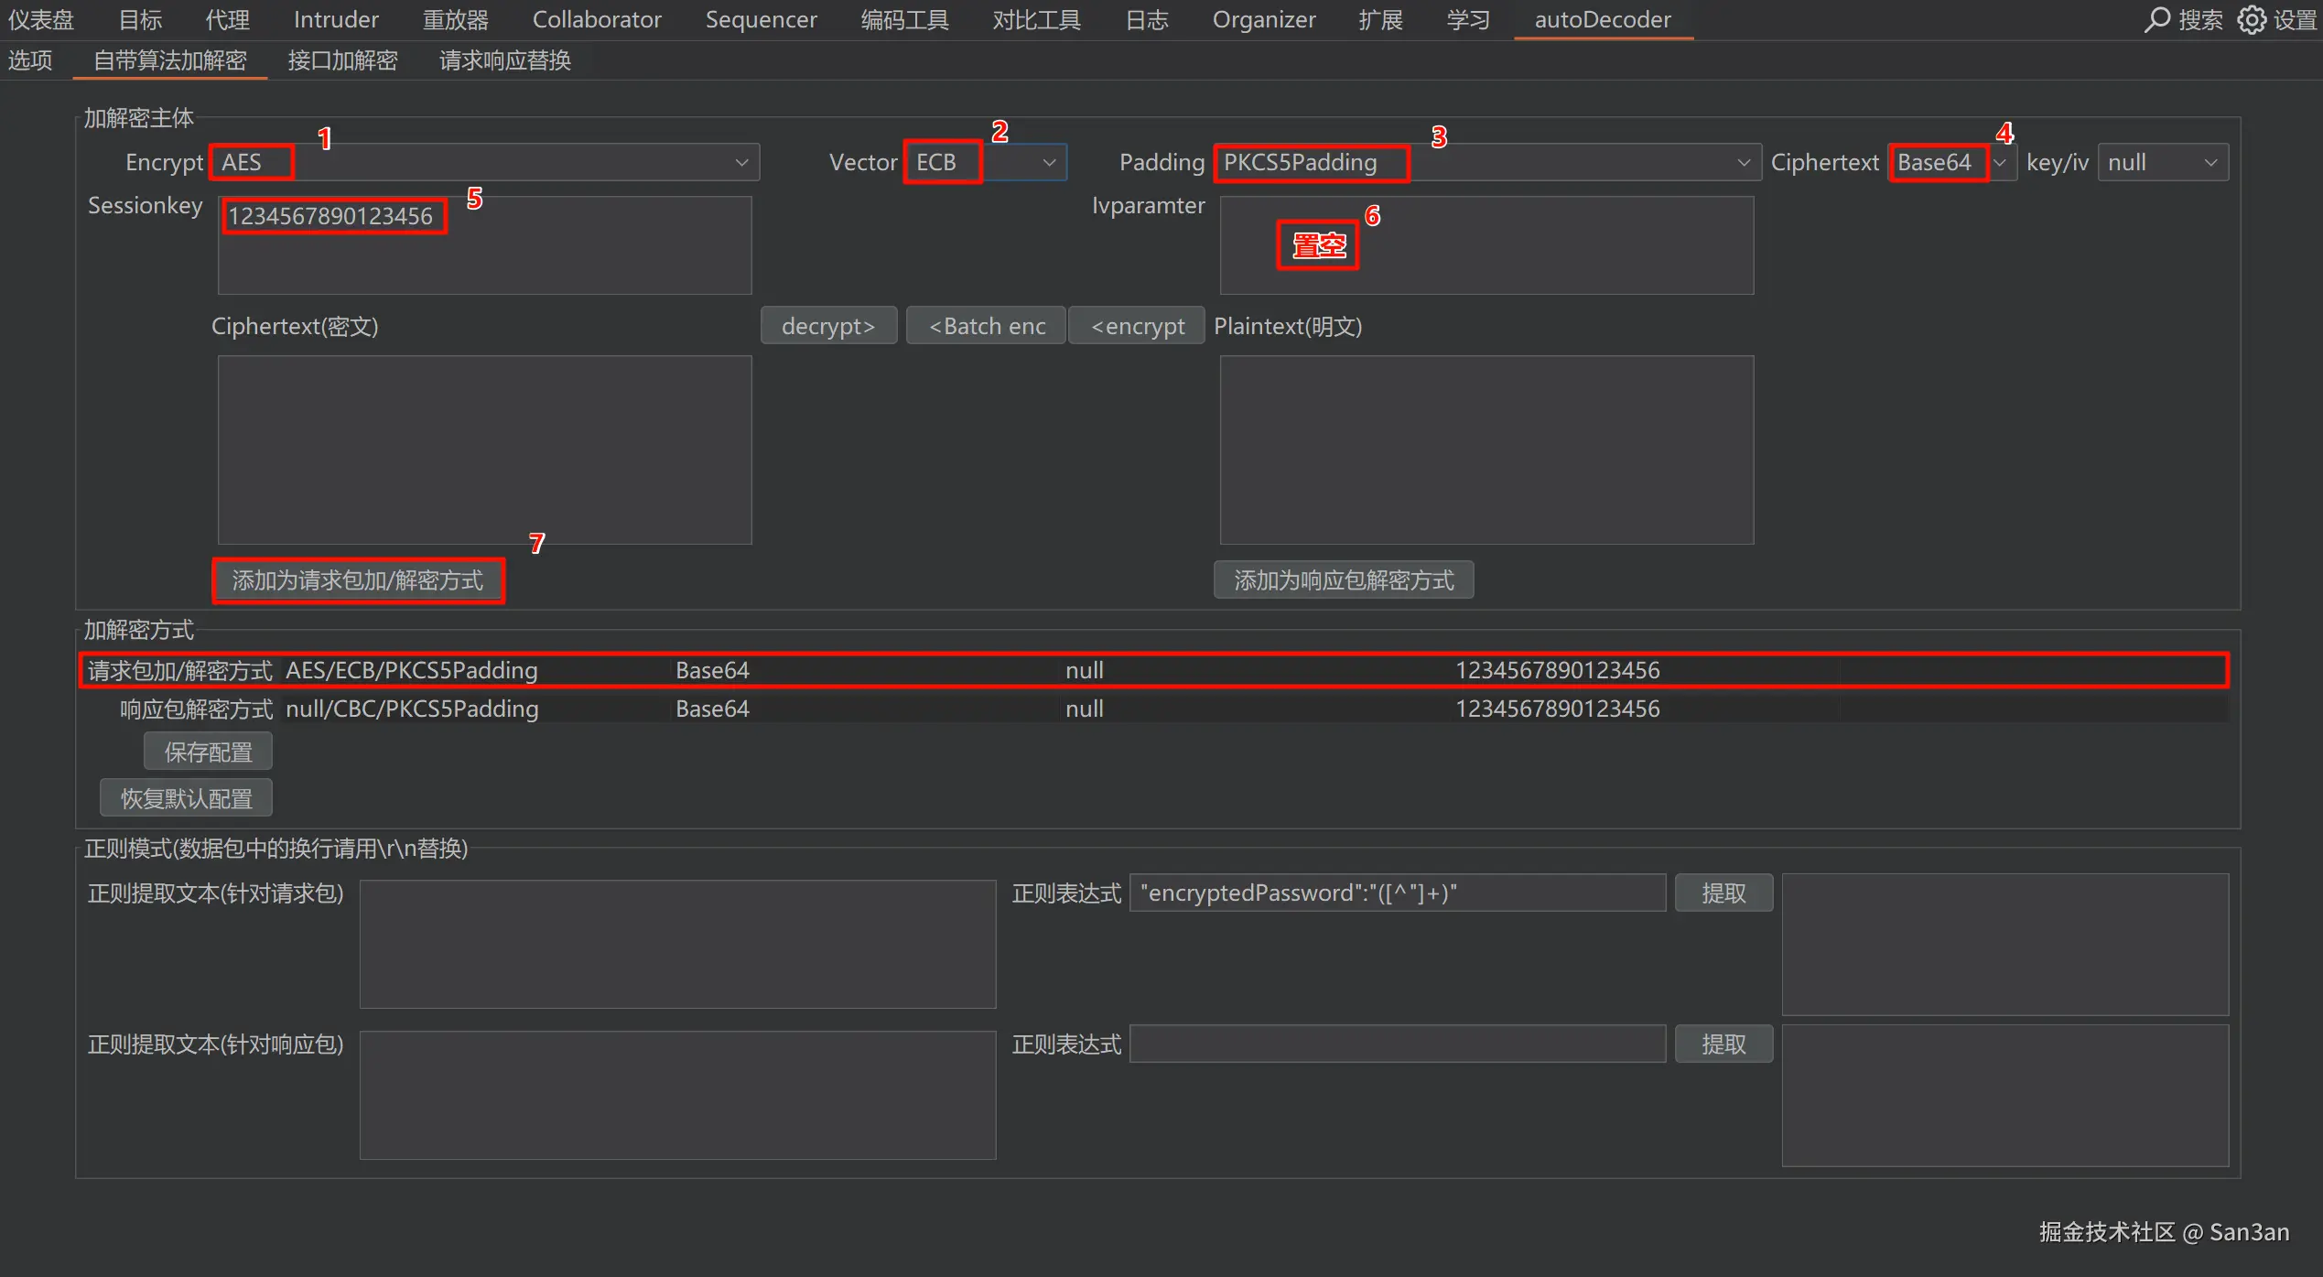Click 添加为响应包解密方式 button
The width and height of the screenshot is (2323, 1277).
[x=1343, y=580]
